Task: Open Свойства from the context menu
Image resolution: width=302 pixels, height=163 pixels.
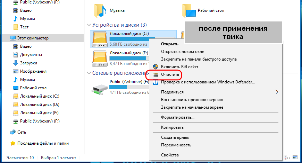Action: tap(170, 155)
